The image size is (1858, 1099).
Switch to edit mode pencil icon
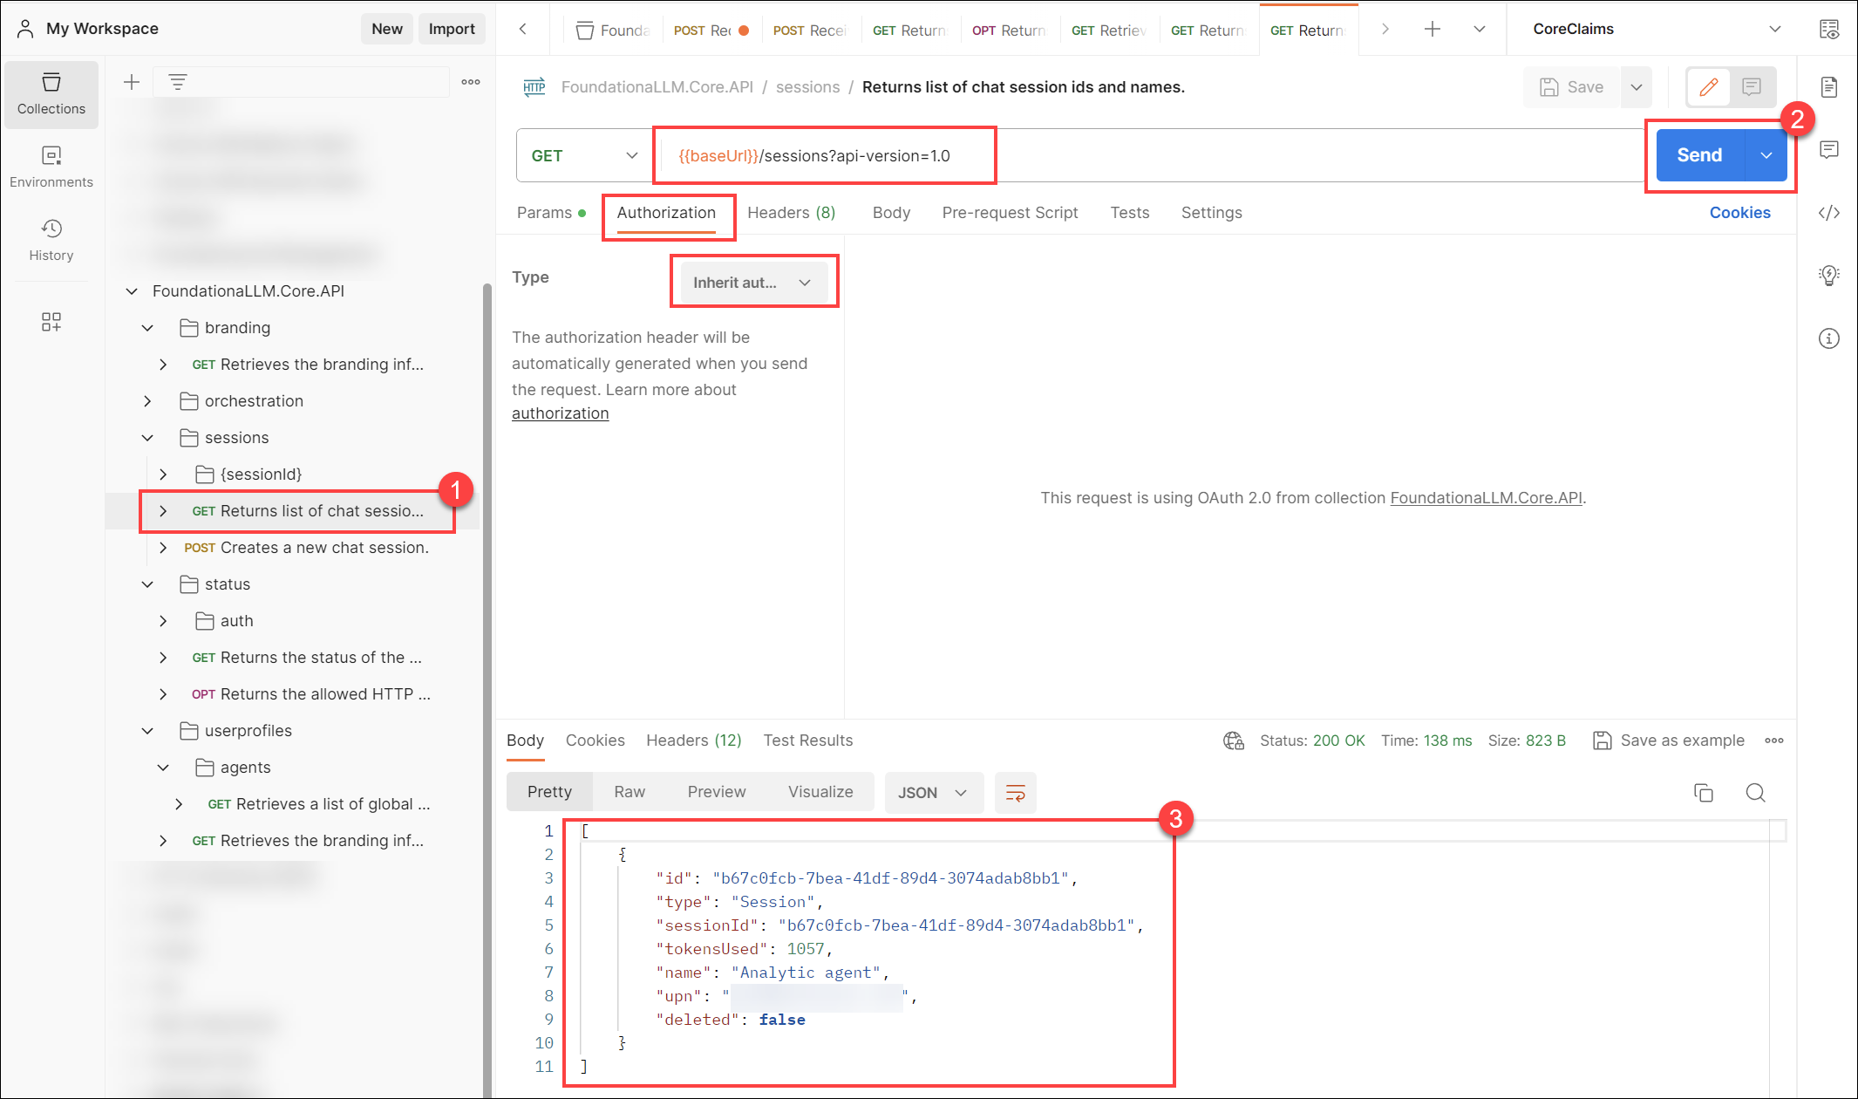[1709, 87]
